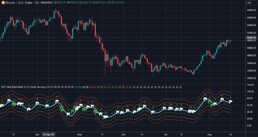Click the highlighted Fri Apr 09 date label
The height and width of the screenshot is (137, 258).
coord(49,134)
